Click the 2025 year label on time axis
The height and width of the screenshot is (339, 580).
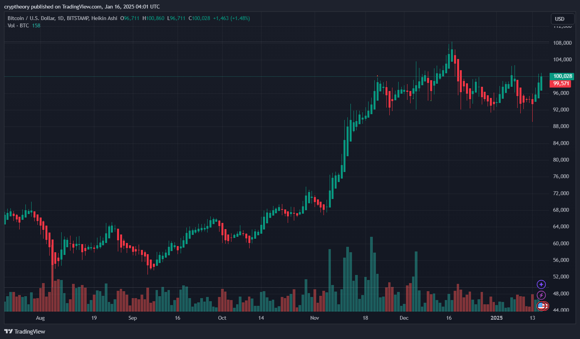click(496, 318)
